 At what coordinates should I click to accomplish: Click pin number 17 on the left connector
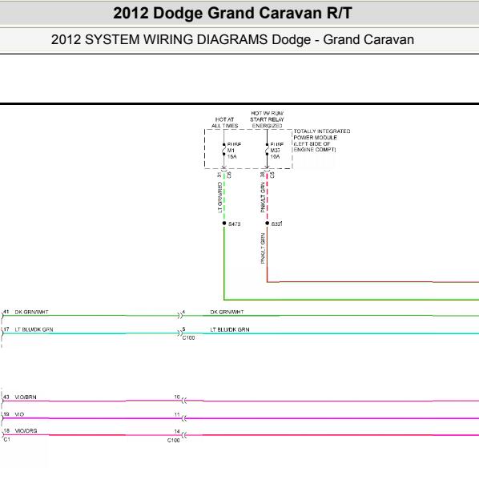pyautogui.click(x=6, y=329)
